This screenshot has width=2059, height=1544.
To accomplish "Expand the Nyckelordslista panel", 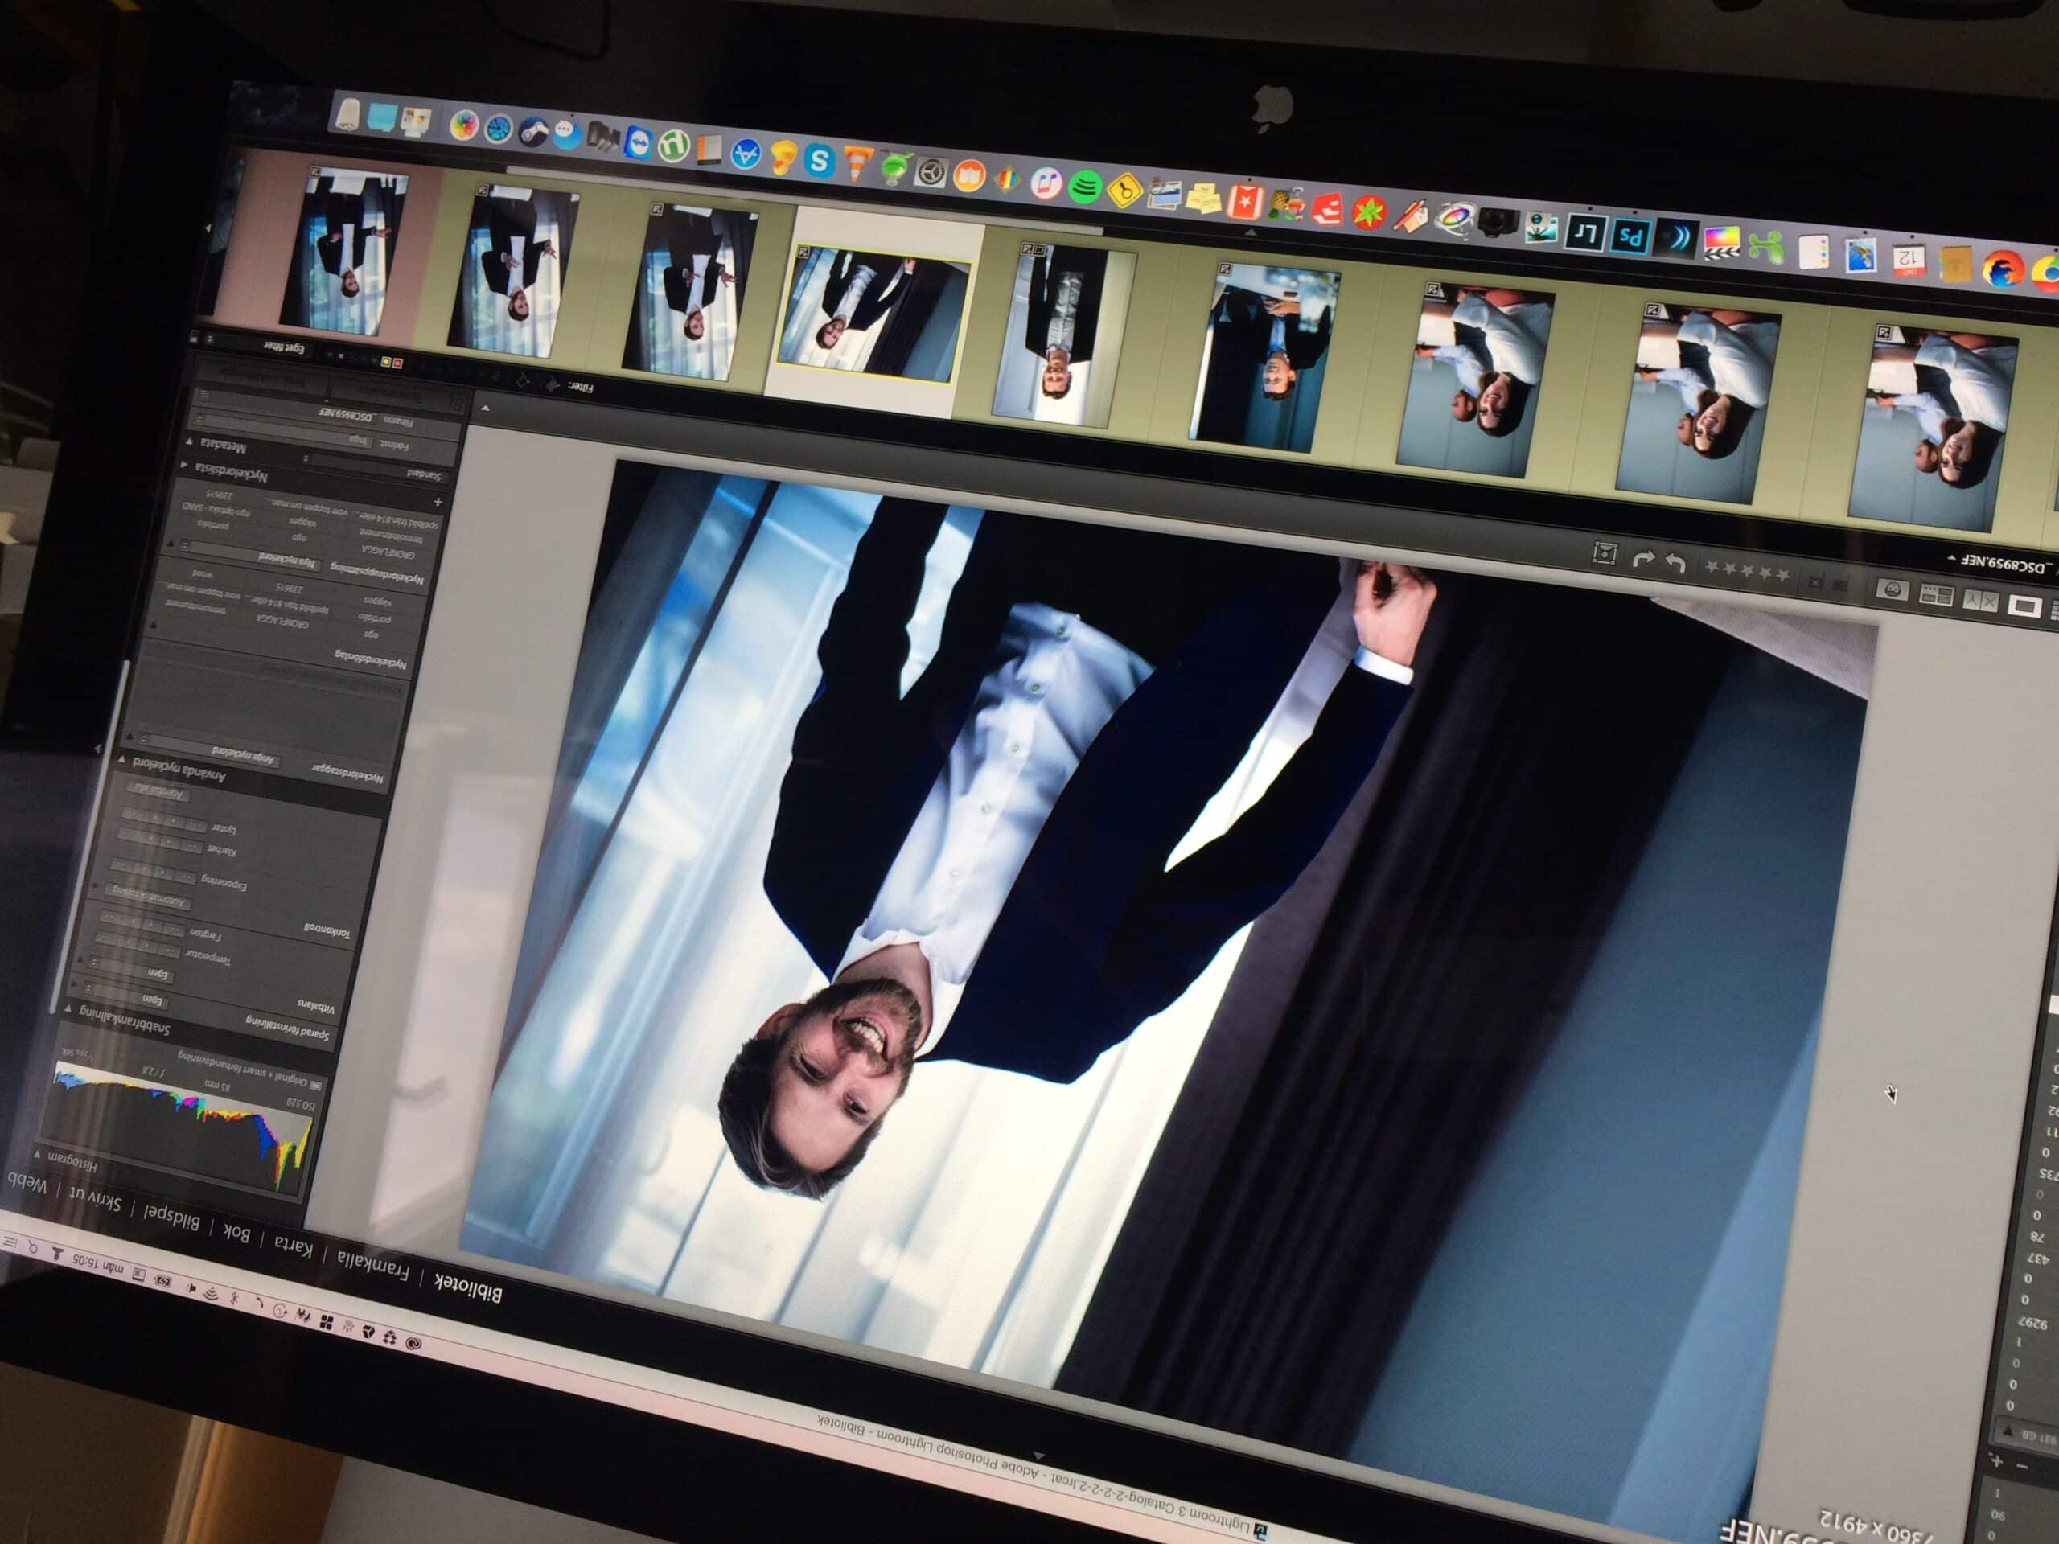I will [x=183, y=465].
